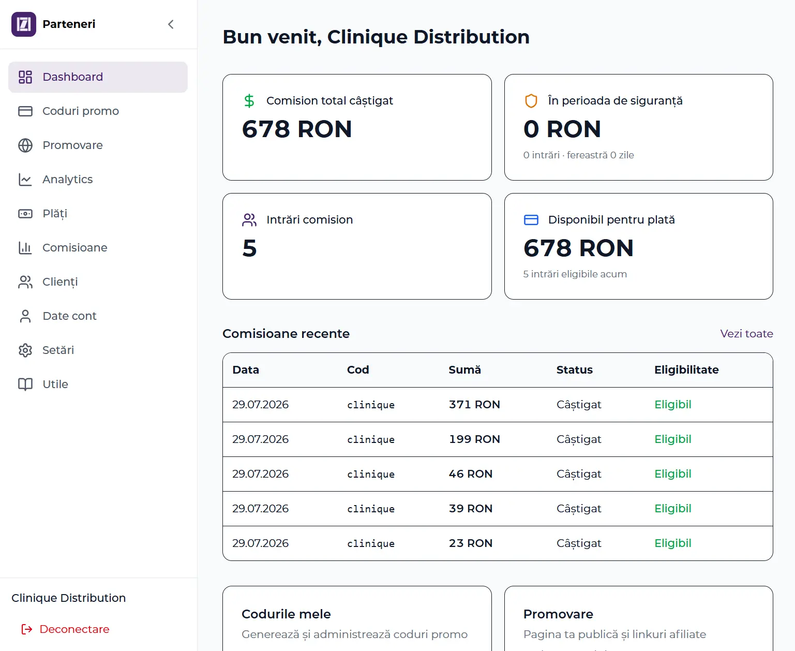Viewport: 795px width, 651px height.
Task: Click the 23 RON amount cell
Action: (471, 543)
